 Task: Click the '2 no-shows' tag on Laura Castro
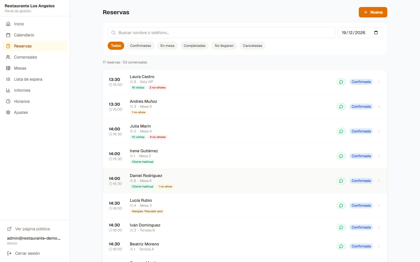[157, 88]
